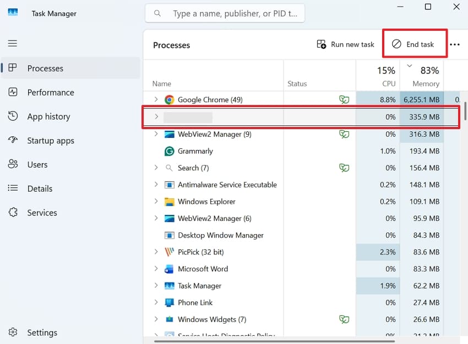Click the Google Chrome process icon

[x=169, y=100]
